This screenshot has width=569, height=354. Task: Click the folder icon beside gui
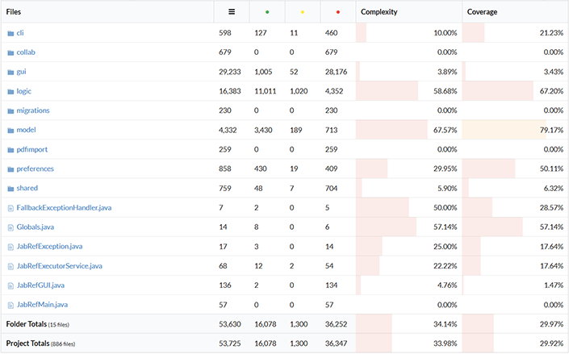pyautogui.click(x=10, y=72)
